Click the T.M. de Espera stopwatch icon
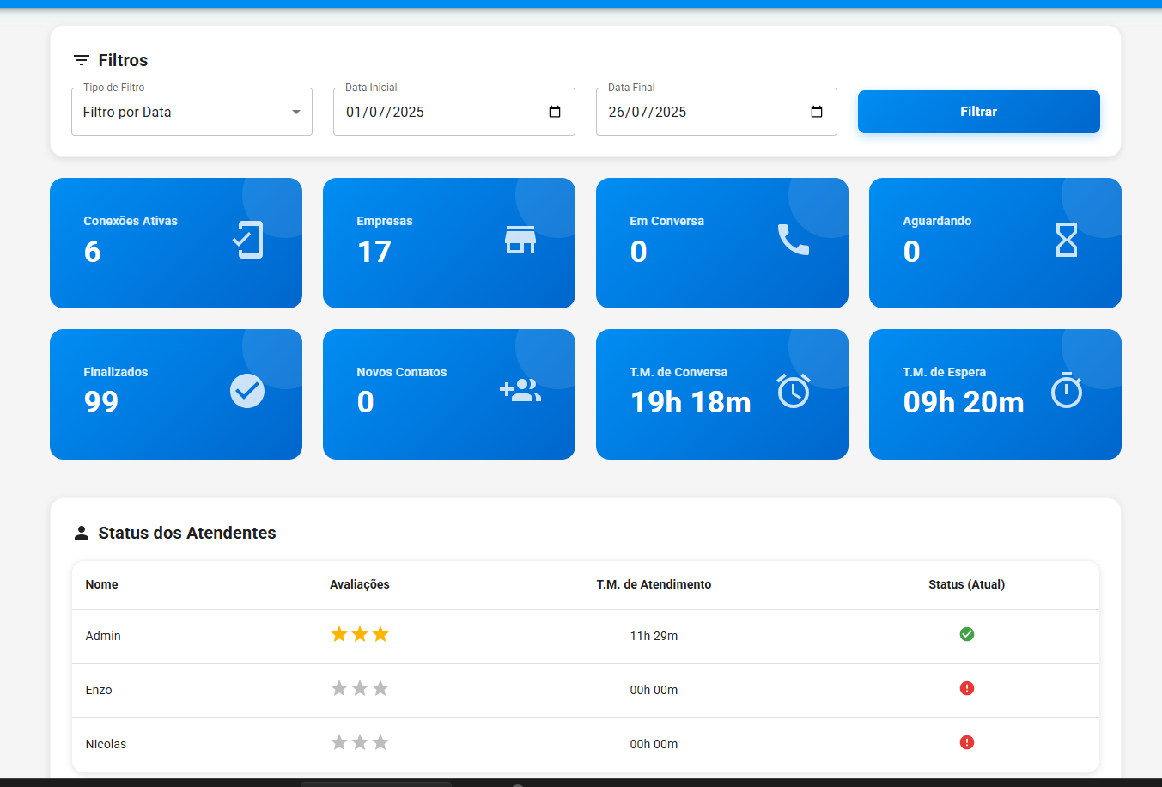This screenshot has width=1162, height=787. coord(1067,391)
